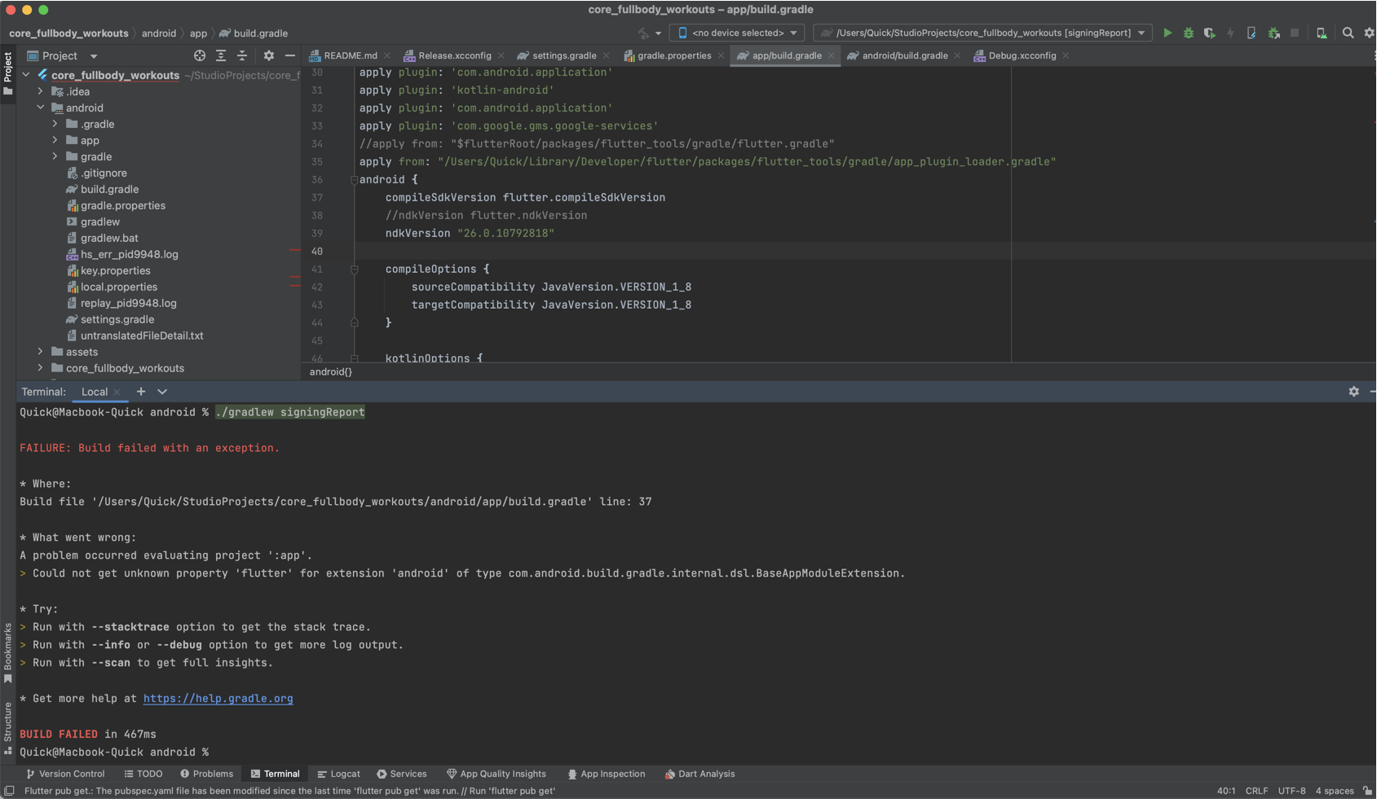Viewport: 1377px width, 799px height.
Task: Collapse the core_fullbody_workouts root node
Action: 26,75
